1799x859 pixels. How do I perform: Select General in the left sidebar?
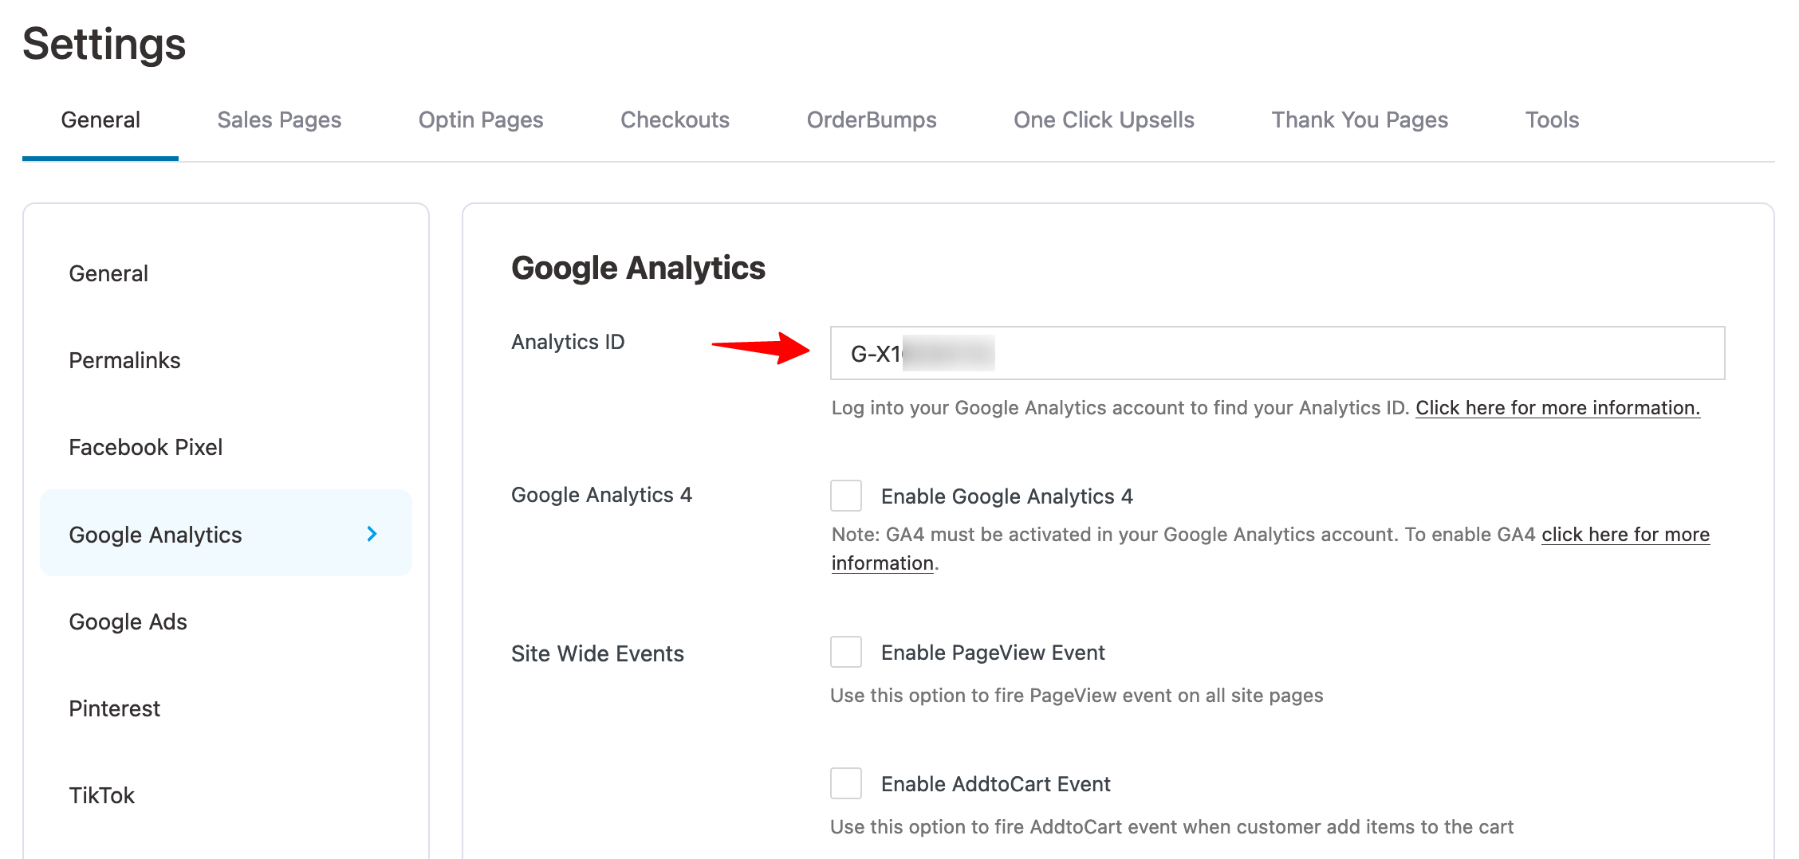[x=108, y=273]
